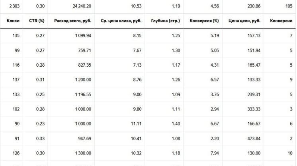Click the total conversions cell 105
The height and width of the screenshot is (166, 297).
point(289,6)
